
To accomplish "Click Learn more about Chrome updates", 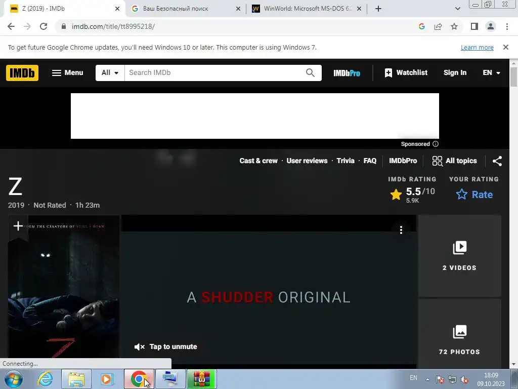I will [477, 47].
